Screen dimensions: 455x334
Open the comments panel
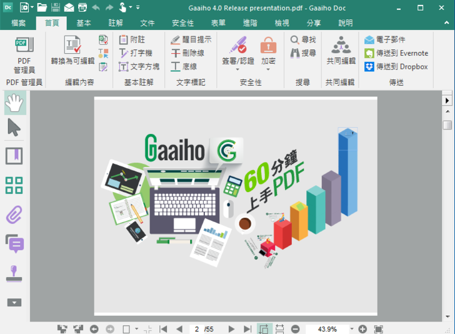pyautogui.click(x=15, y=243)
